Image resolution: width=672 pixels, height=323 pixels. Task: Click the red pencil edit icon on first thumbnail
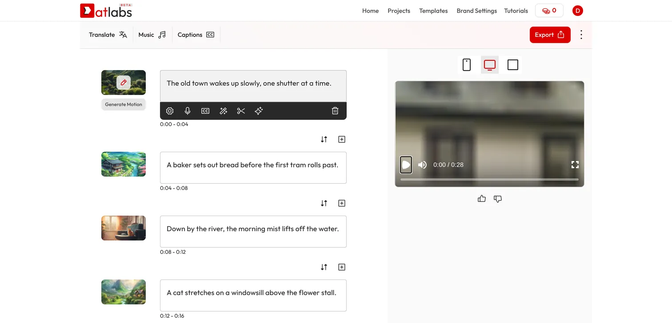[x=124, y=83]
